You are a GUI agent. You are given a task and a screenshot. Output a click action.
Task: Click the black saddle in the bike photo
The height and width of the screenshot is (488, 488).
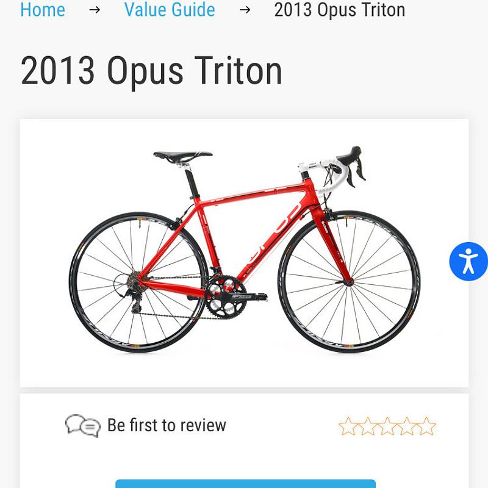pos(182,156)
